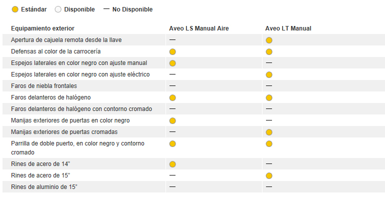The image size is (385, 203).
Task: Click the yellow Estándar legend circle
Action: pyautogui.click(x=15, y=9)
